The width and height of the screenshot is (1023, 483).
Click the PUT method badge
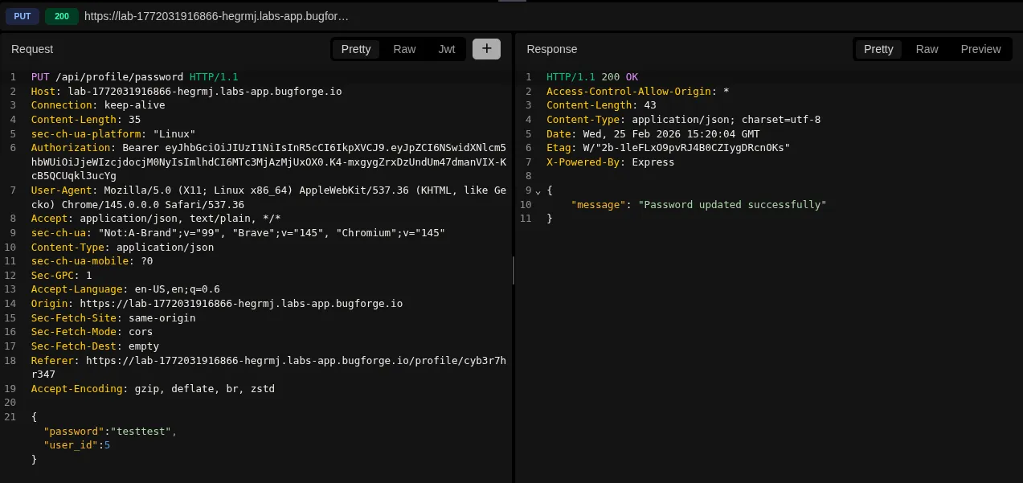click(x=22, y=16)
